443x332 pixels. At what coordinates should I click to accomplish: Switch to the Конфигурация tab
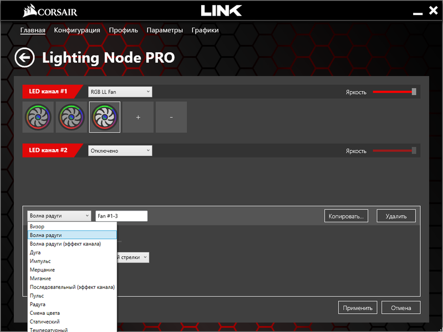coord(77,30)
